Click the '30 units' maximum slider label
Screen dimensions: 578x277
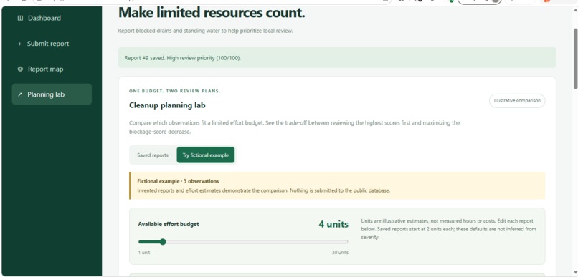(340, 253)
